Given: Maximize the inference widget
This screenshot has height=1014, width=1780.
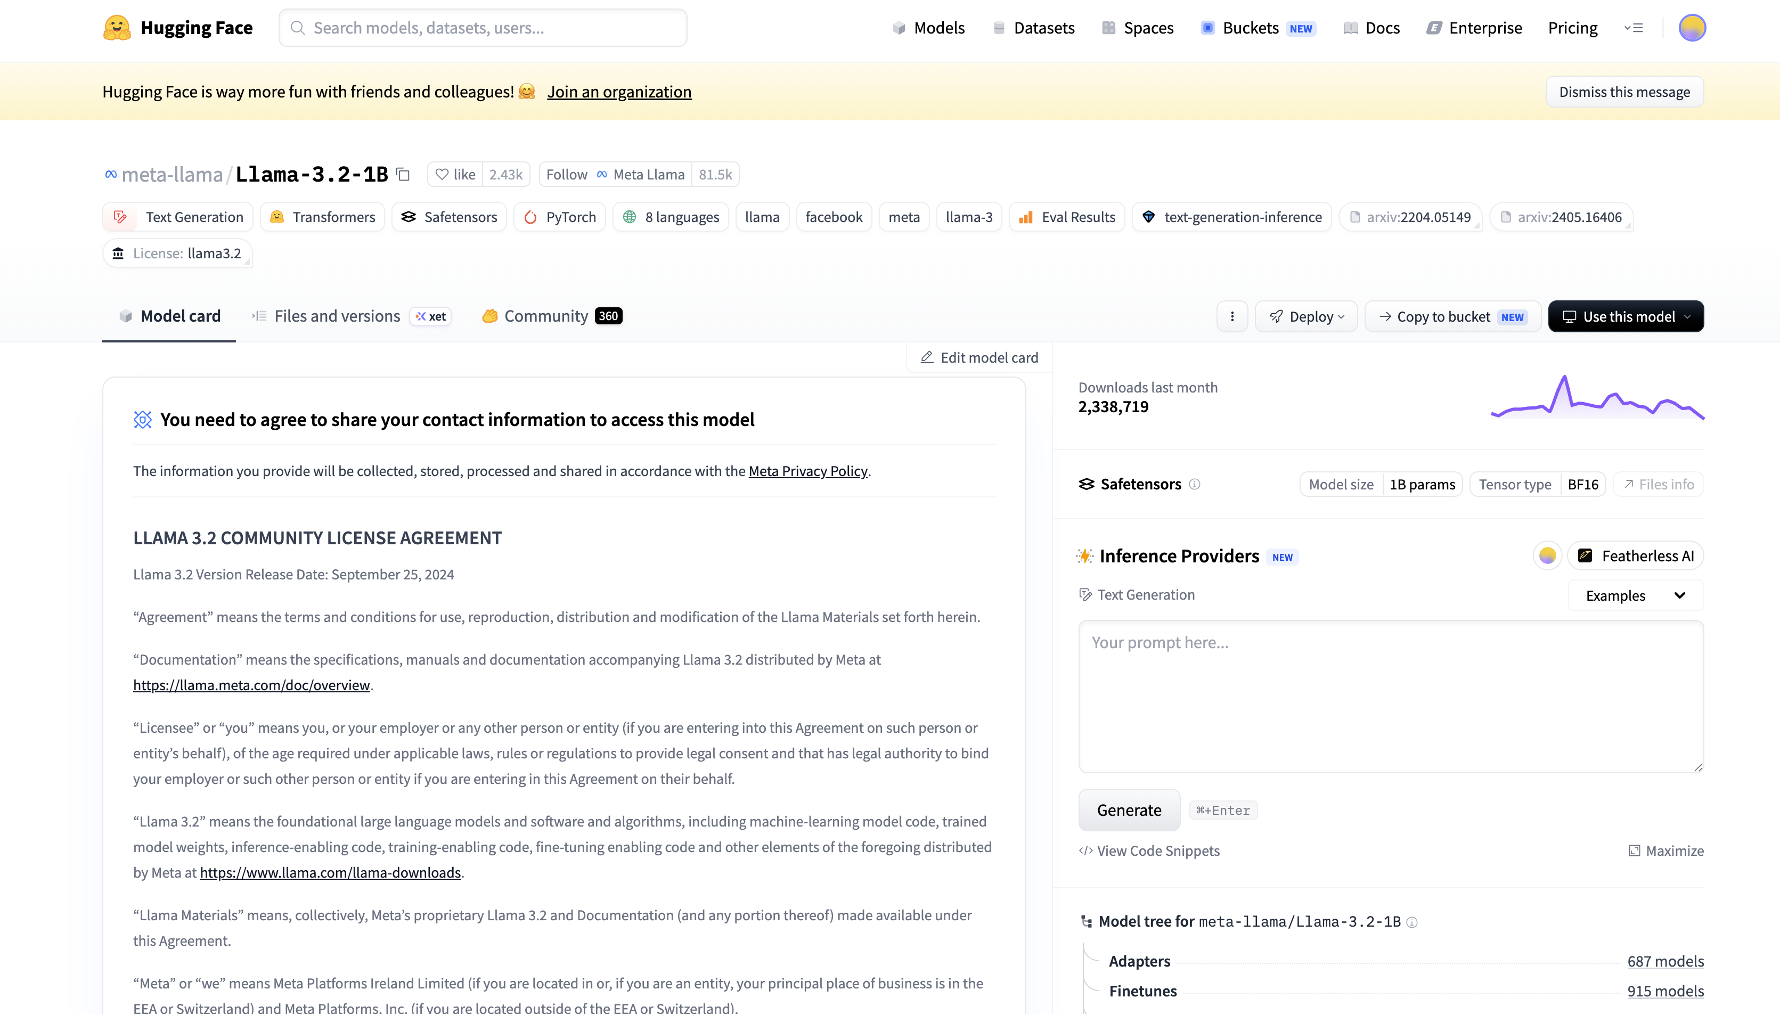Looking at the screenshot, I should pos(1666,851).
